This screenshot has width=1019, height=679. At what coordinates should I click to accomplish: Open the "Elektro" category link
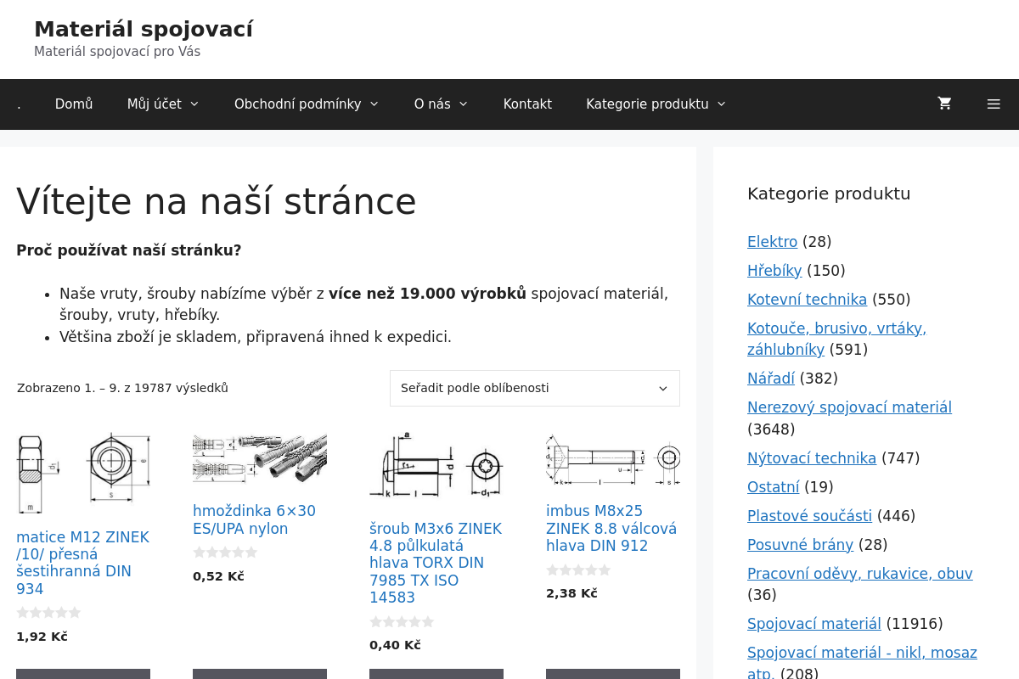coord(772,242)
